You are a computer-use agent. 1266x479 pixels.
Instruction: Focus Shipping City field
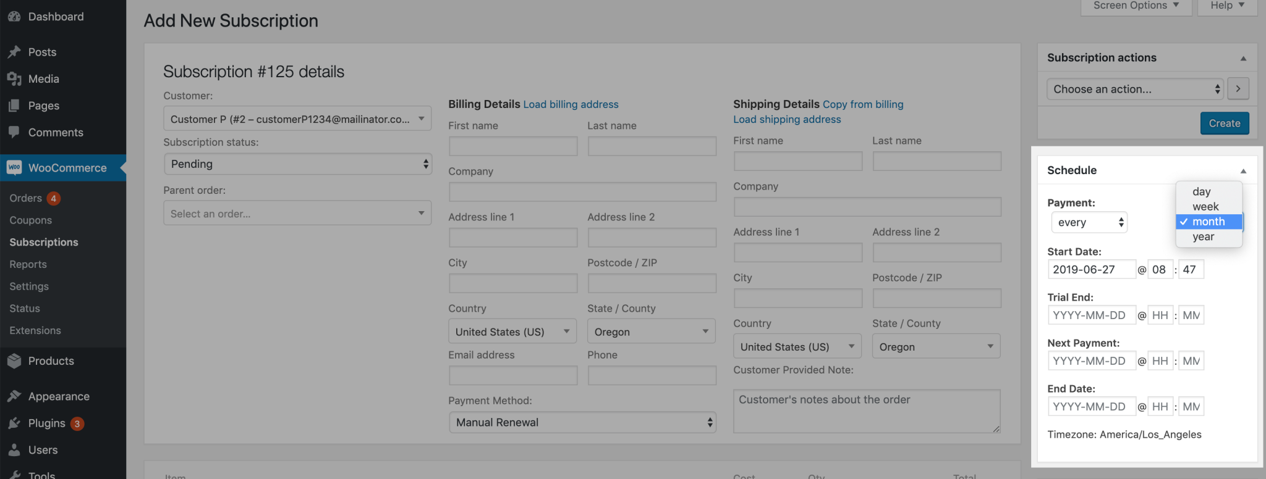point(798,298)
